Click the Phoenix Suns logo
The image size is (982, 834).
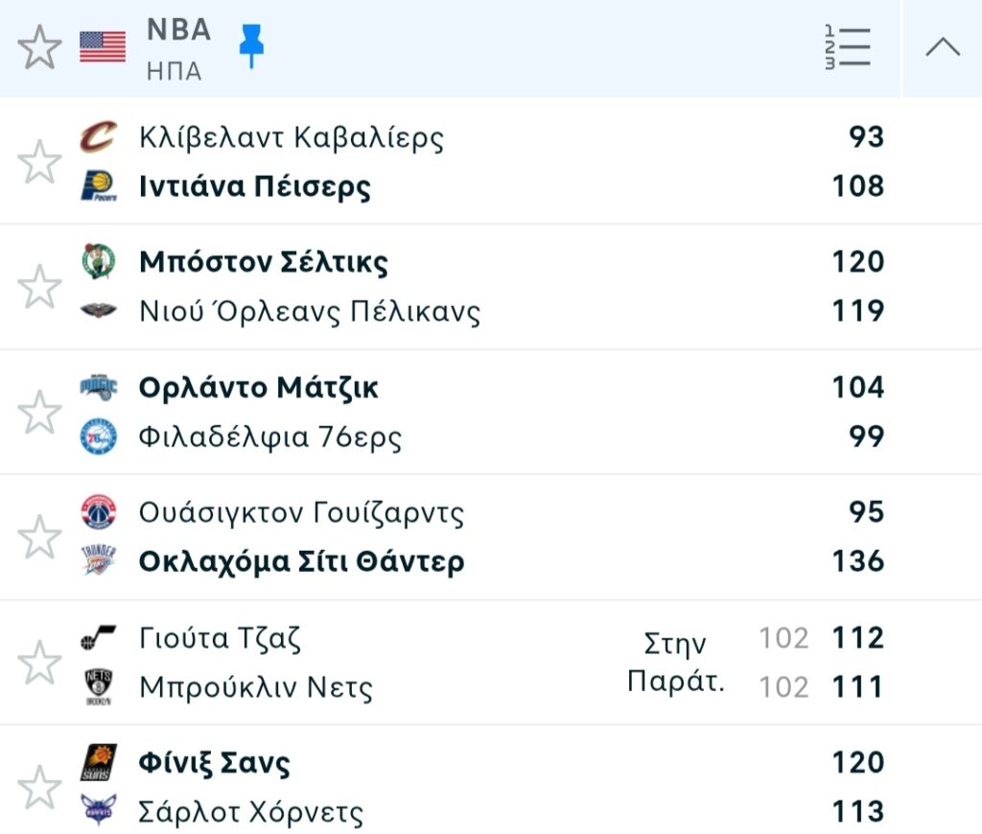pyautogui.click(x=98, y=762)
